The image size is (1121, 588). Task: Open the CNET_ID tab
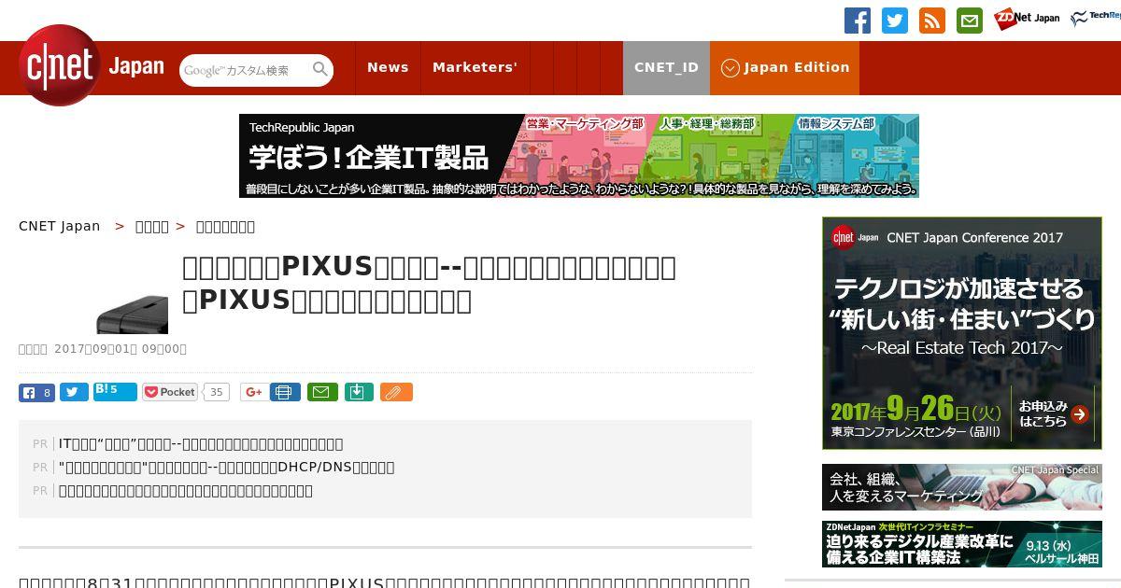coord(666,67)
